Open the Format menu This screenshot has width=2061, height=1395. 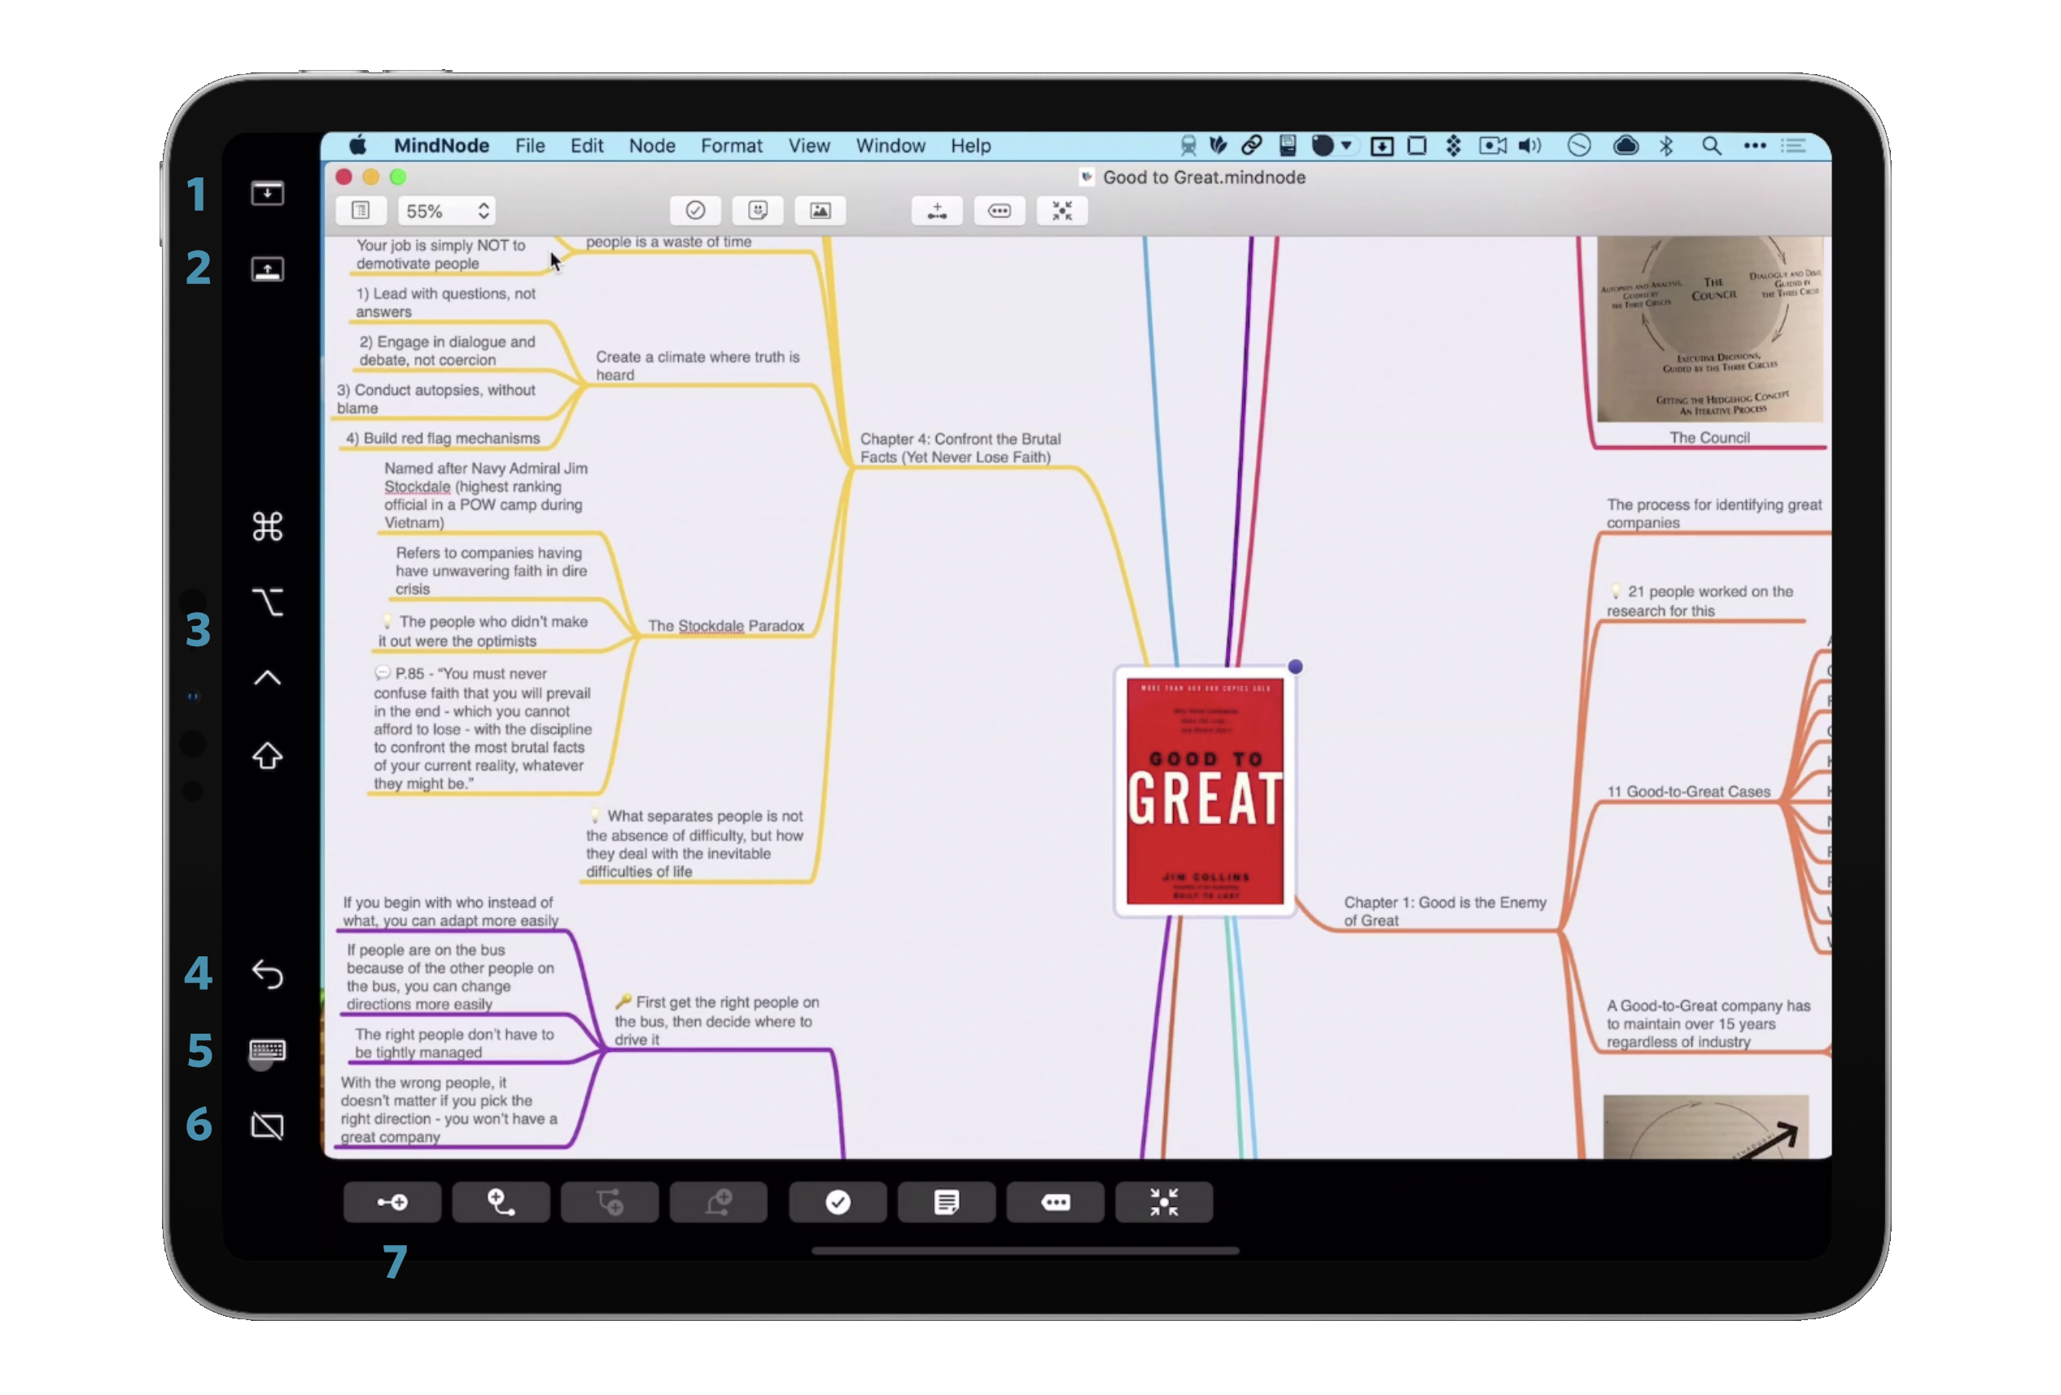732,146
